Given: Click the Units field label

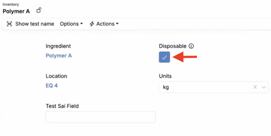Looking at the screenshot, I should click(x=165, y=76).
